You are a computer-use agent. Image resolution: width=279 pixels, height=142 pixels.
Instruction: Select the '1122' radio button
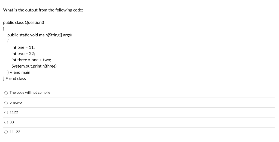[6, 112]
